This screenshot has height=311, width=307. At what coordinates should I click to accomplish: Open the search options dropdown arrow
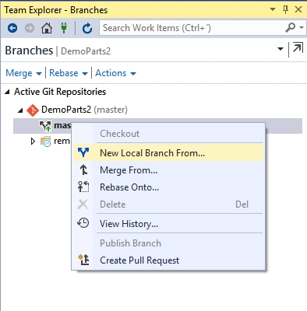pyautogui.click(x=302, y=27)
